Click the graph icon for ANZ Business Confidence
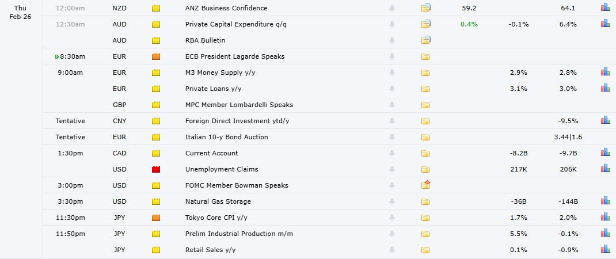This screenshot has height=259, width=616. point(605,8)
